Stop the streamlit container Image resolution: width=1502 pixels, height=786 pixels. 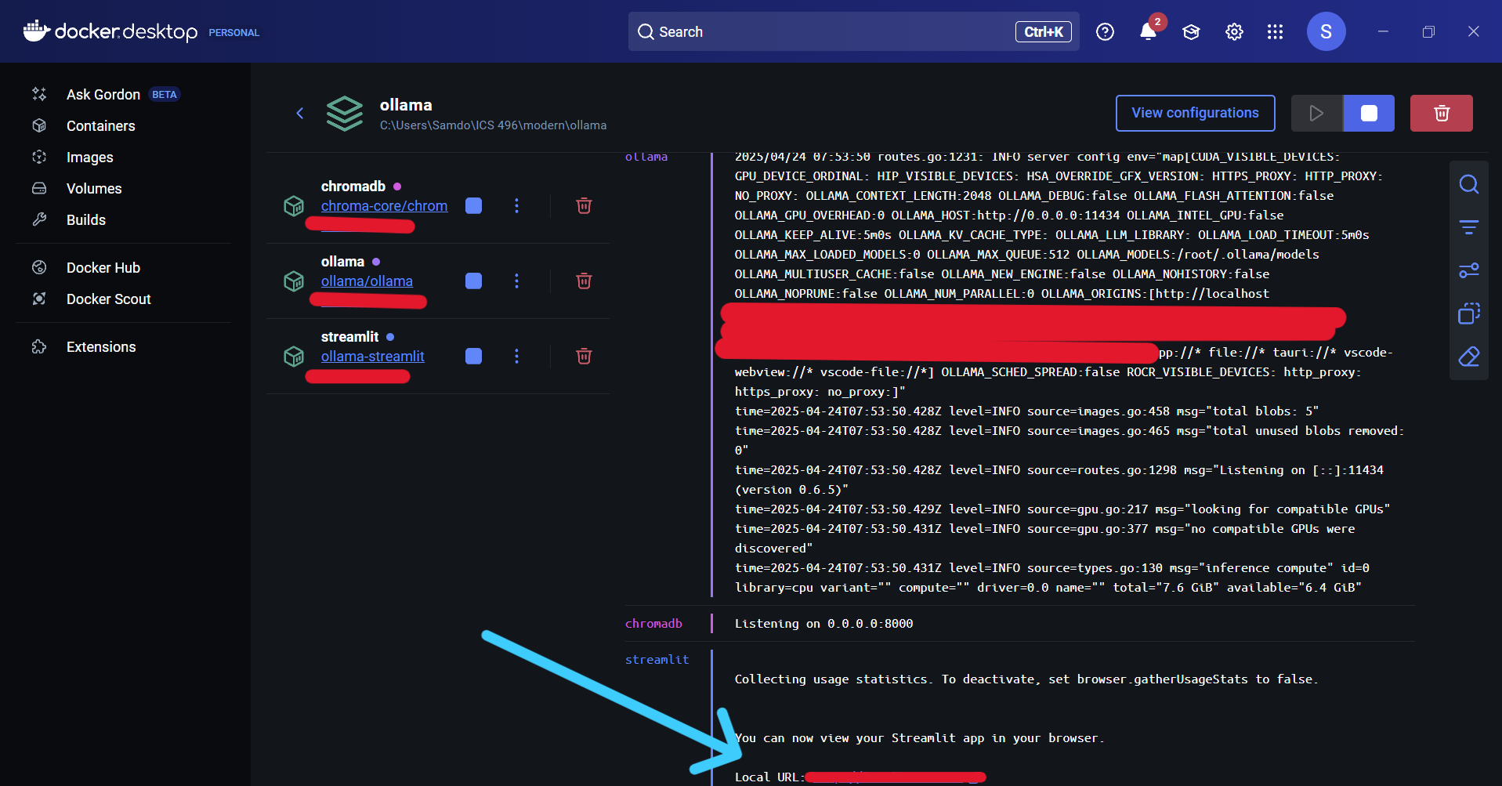[473, 356]
